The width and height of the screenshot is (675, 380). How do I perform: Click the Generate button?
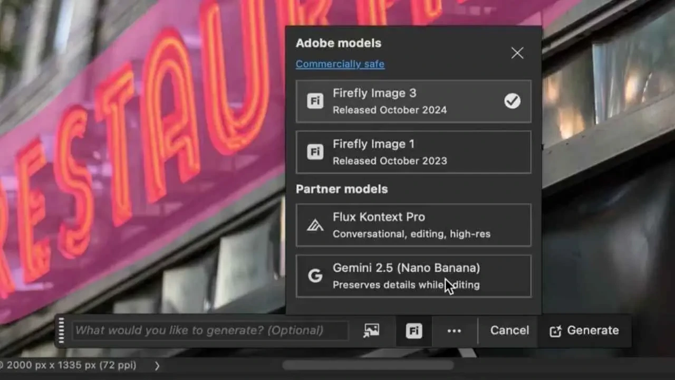point(584,331)
